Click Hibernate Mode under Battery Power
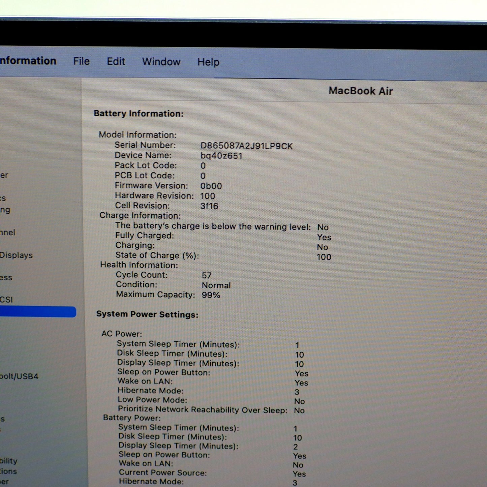Screen dimensions: 487x487 (x=151, y=482)
